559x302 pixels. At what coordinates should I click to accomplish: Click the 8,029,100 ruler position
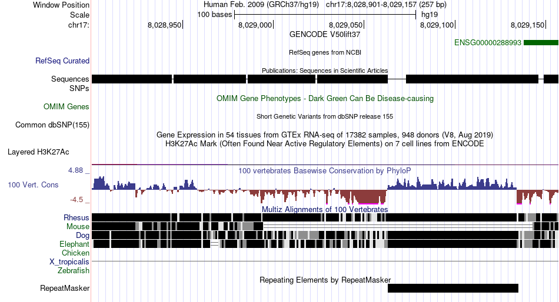tap(437, 25)
